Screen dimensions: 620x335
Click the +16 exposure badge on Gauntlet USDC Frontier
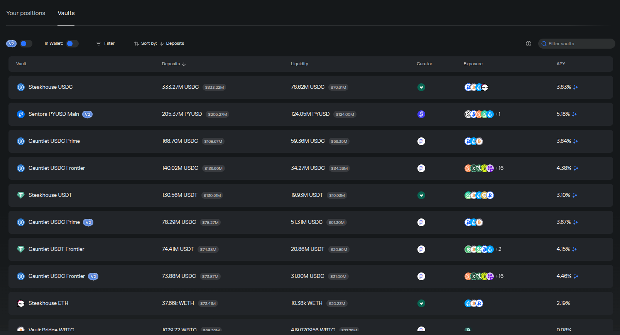point(499,168)
